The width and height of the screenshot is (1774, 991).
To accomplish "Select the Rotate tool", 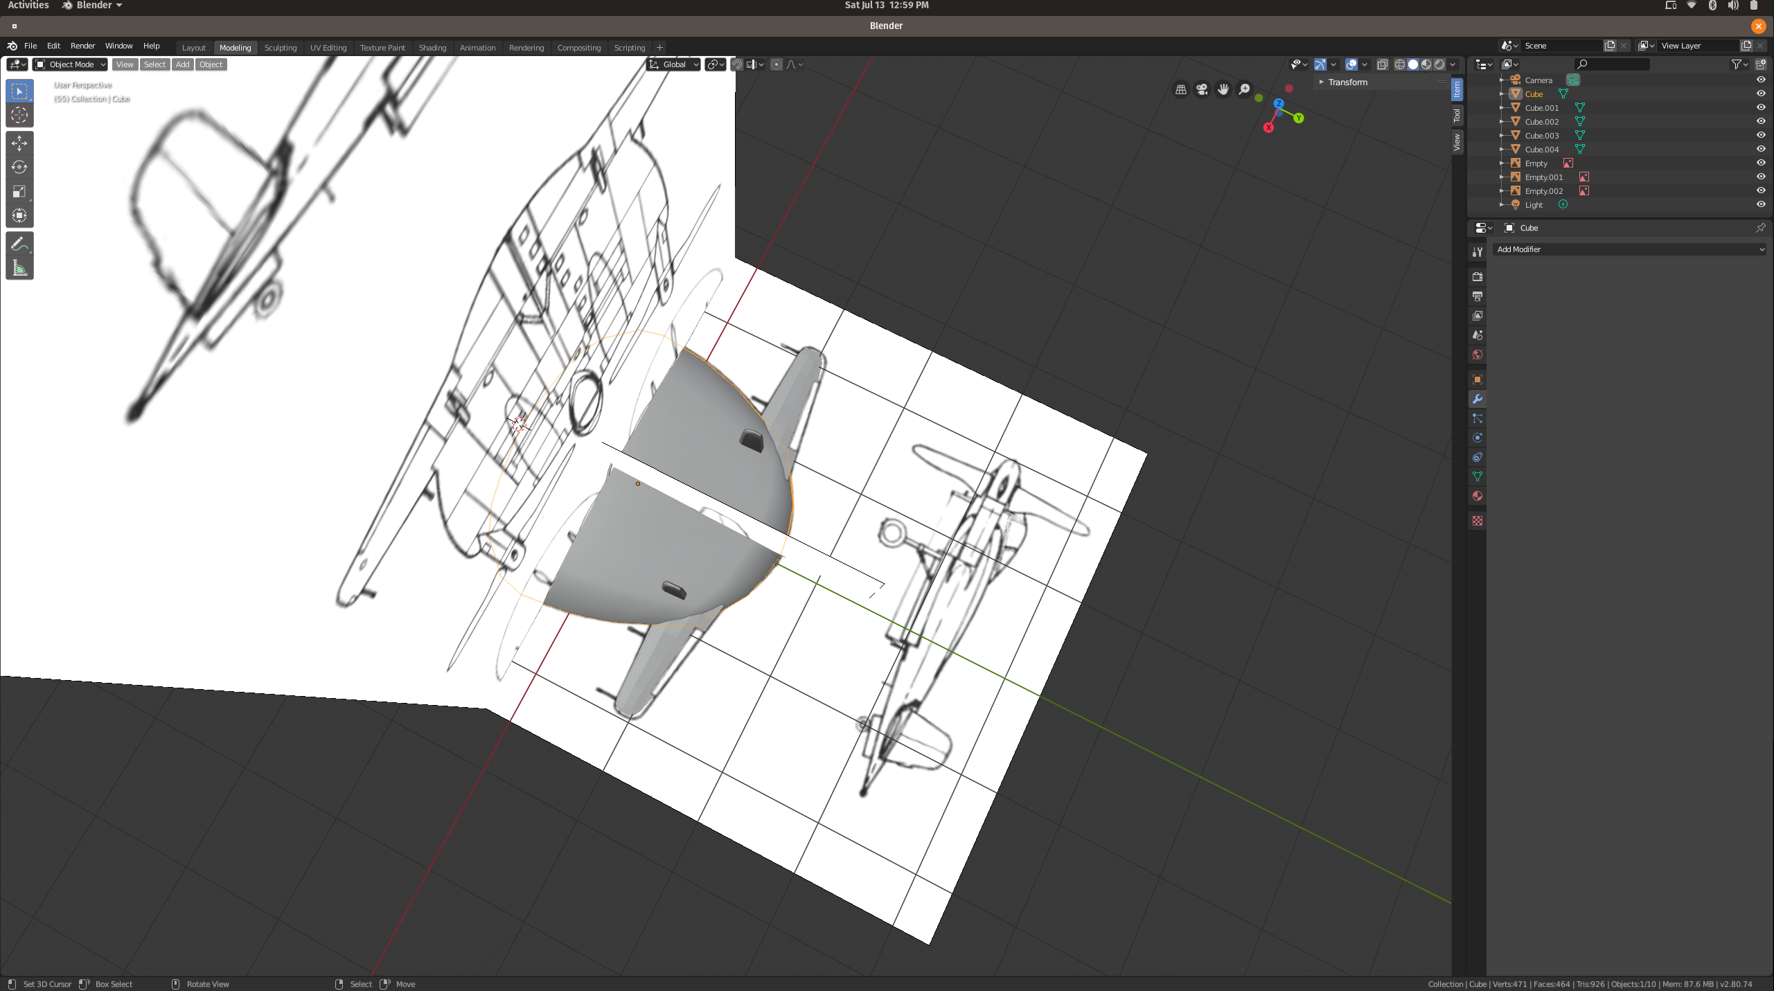I will (19, 167).
